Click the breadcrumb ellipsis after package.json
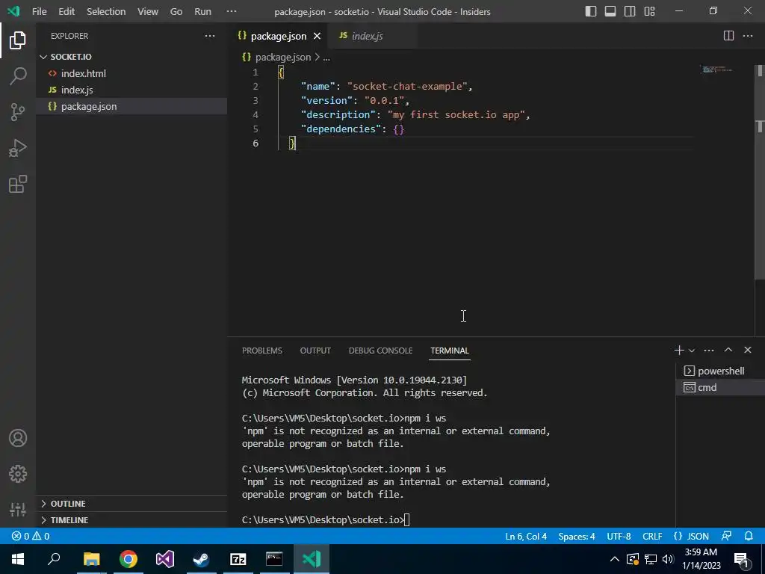The height and width of the screenshot is (574, 765). click(326, 57)
